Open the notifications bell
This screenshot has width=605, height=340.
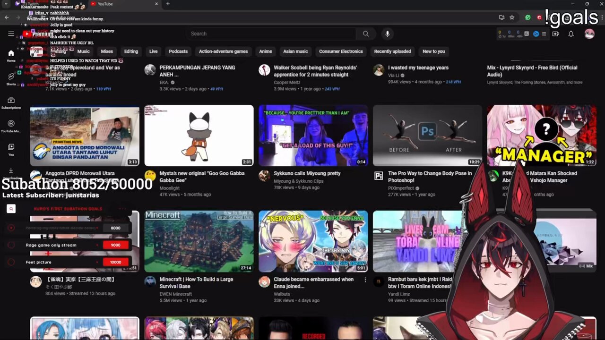click(571, 34)
